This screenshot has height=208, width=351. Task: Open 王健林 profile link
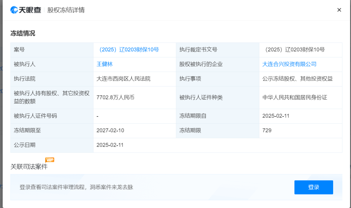pyautogui.click(x=105, y=64)
